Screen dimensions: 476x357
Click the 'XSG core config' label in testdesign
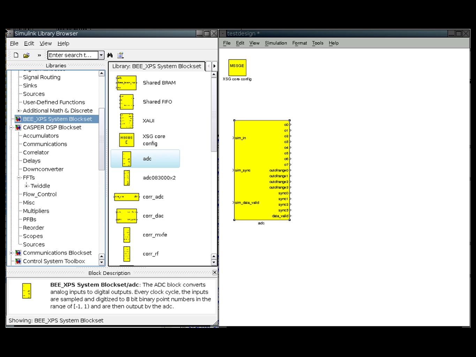[x=237, y=79]
